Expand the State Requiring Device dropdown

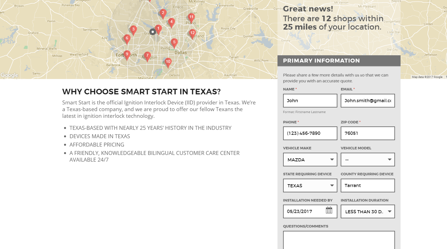[x=310, y=186]
